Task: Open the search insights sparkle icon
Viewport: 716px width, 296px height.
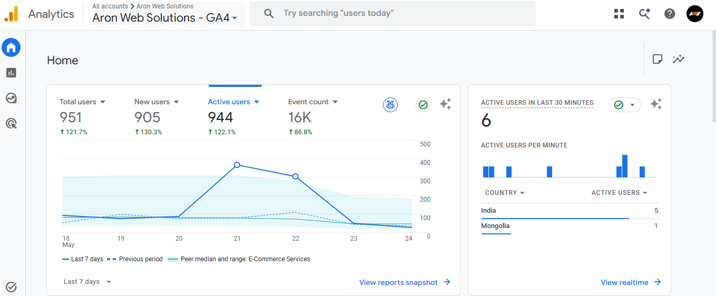Action: [x=644, y=14]
